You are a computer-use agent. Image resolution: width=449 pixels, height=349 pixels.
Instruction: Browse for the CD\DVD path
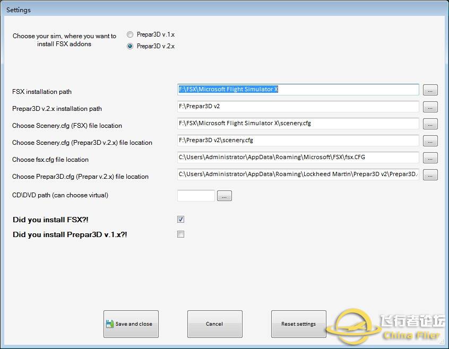tap(225, 196)
